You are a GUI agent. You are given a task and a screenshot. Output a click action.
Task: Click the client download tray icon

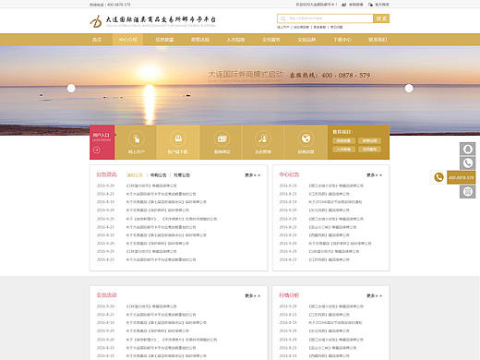point(178,138)
